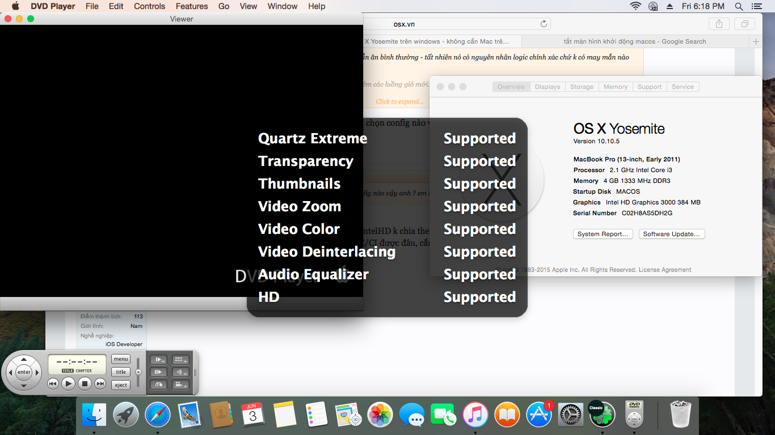Screen dimensions: 775x435
Task: Open System Preferences from the Dock
Action: point(571,415)
